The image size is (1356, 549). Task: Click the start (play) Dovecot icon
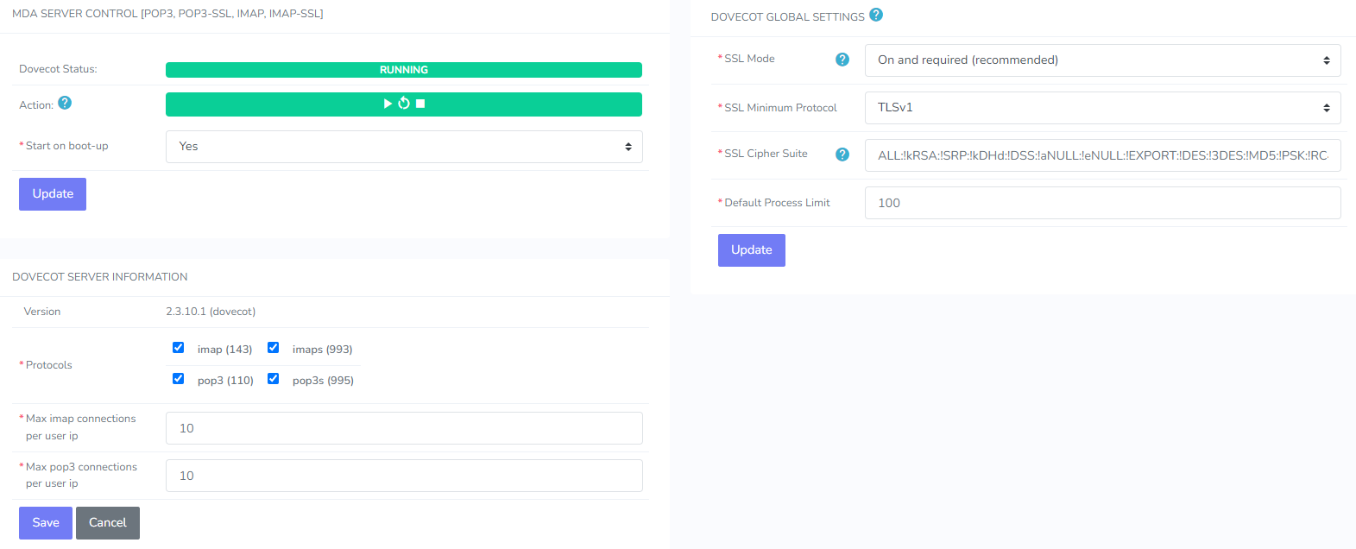[388, 104]
